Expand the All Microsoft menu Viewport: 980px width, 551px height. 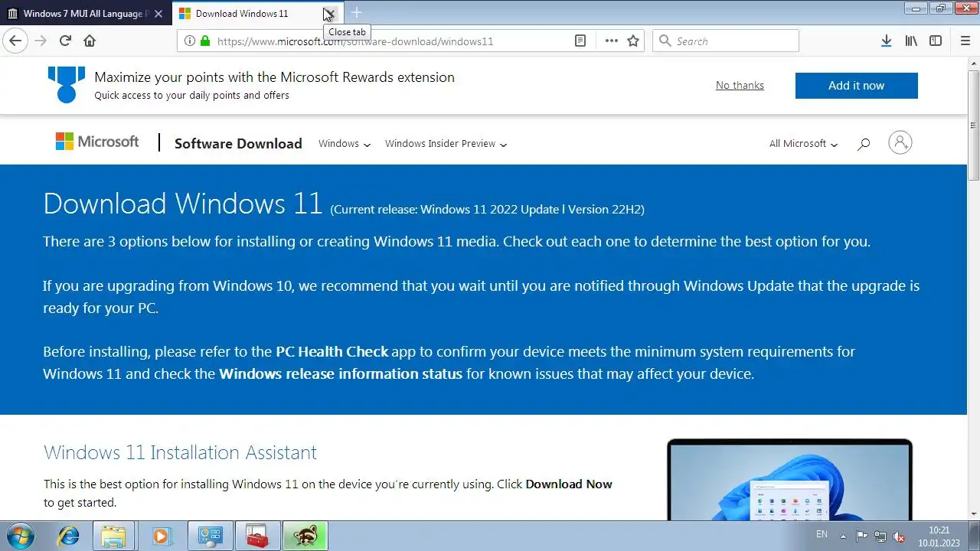pos(803,143)
